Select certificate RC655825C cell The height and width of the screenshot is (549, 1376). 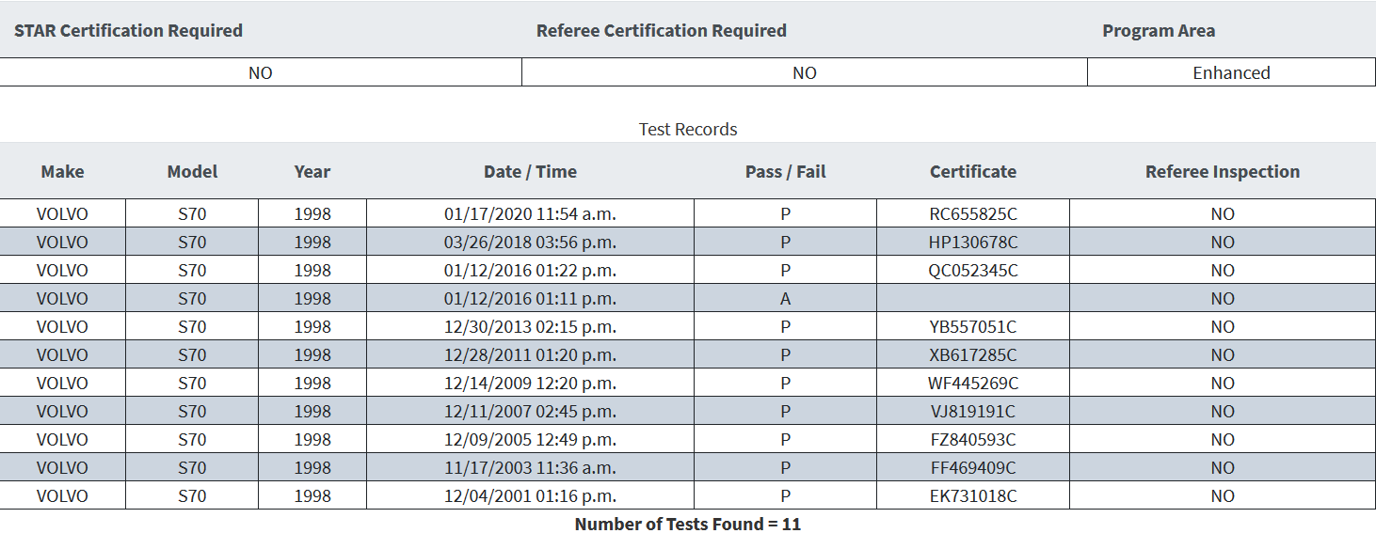[972, 213]
